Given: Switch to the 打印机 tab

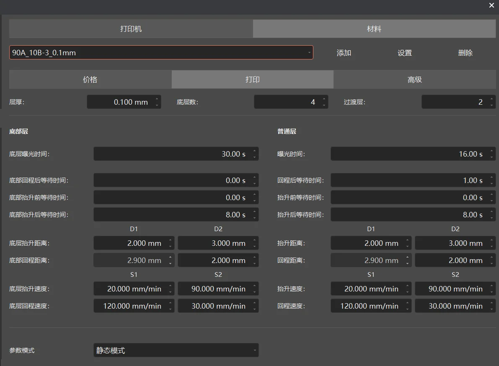Looking at the screenshot, I should [131, 29].
